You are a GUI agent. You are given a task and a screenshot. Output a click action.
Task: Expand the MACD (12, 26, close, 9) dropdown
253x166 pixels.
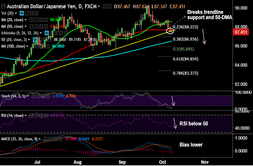[40, 139]
